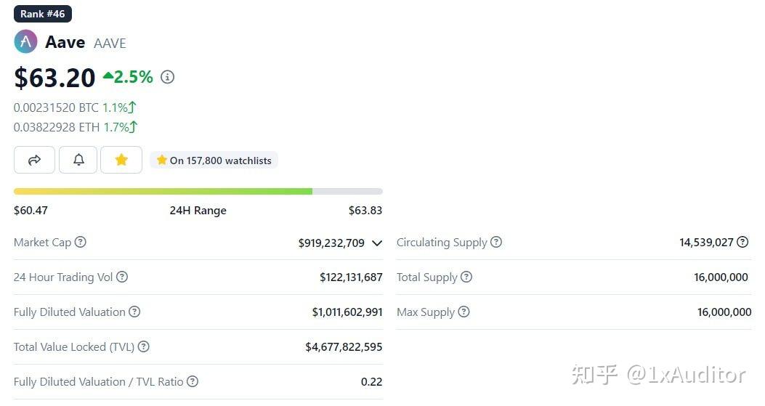Image resolution: width=765 pixels, height=406 pixels.
Task: Click the BTC price 1.1% change
Action: point(119,107)
